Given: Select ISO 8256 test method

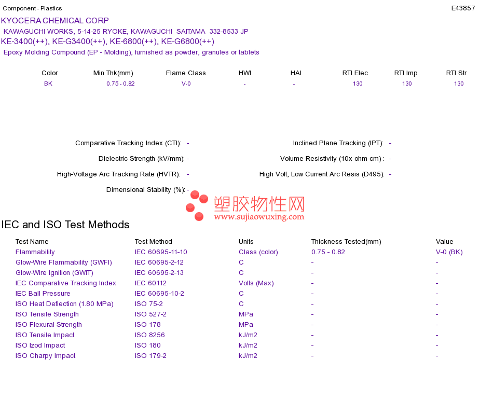Looking at the screenshot, I should [149, 335].
